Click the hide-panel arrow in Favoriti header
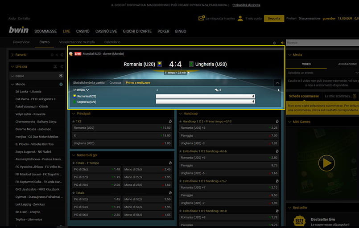This screenshot has width=359, height=228. [62, 55]
